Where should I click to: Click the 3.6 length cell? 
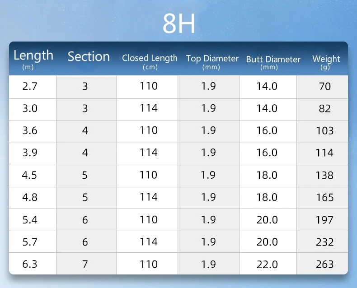click(30, 130)
